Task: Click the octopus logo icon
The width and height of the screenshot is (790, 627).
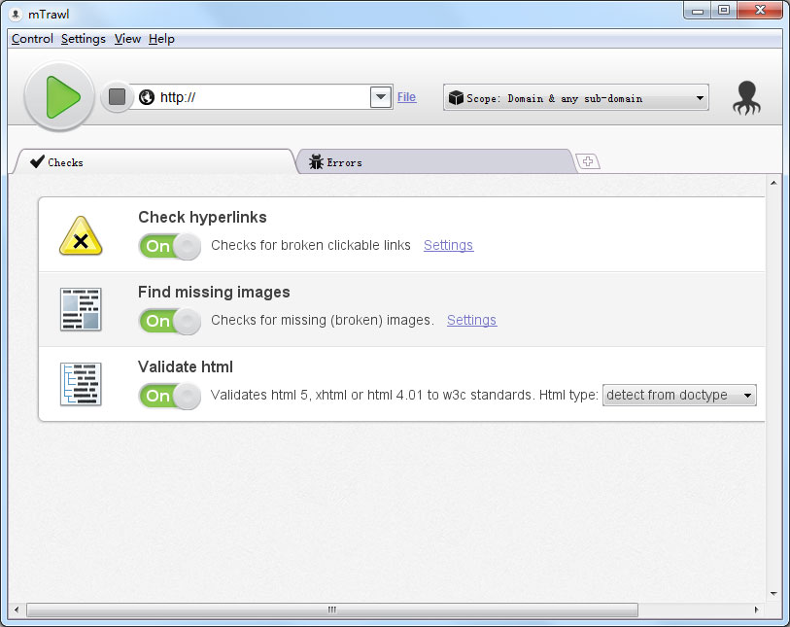Action: click(747, 98)
